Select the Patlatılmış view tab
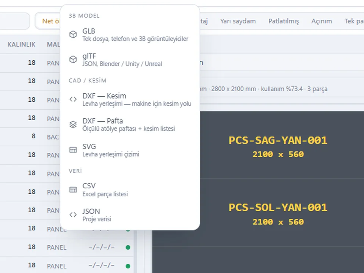364x273 pixels. (284, 21)
